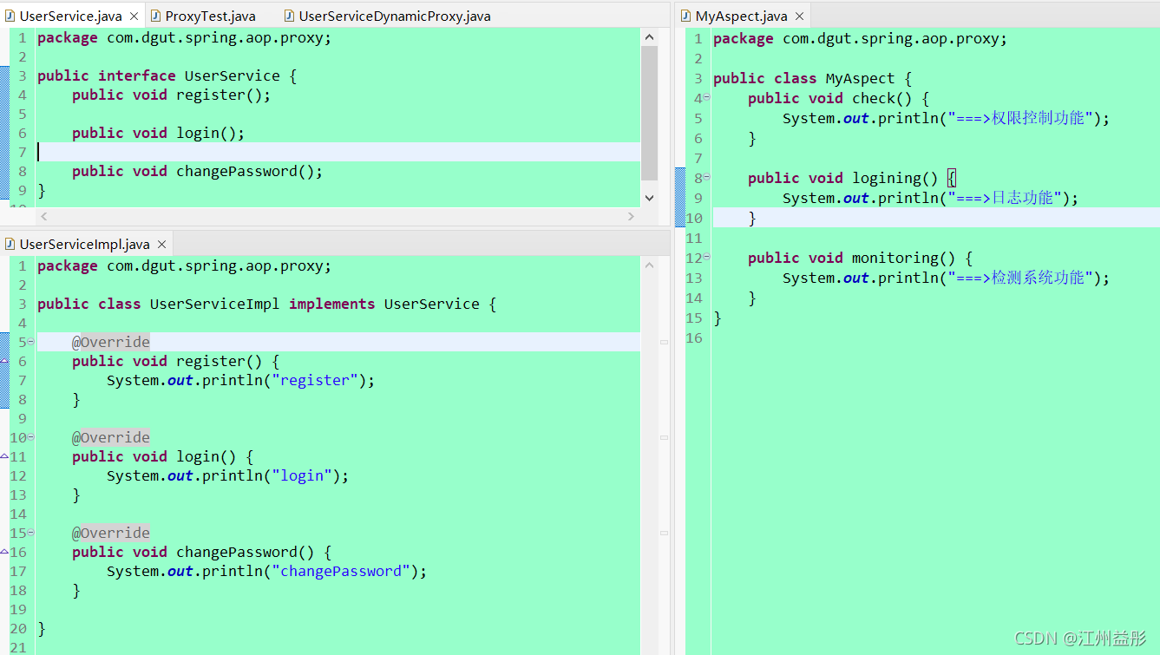Click override marker beside login() in UserServiceImpl
1160x655 pixels.
click(x=4, y=456)
